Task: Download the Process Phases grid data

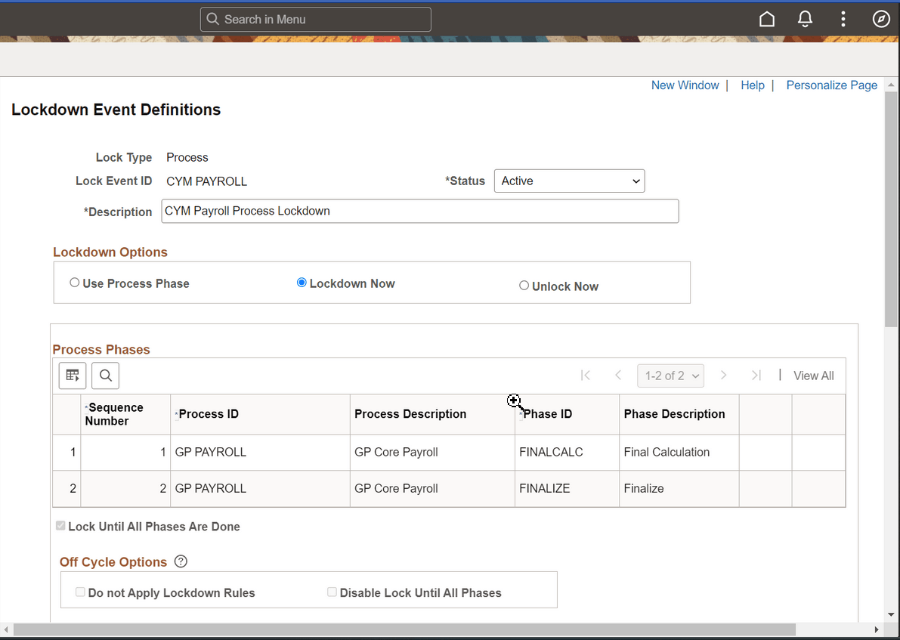Action: [72, 376]
